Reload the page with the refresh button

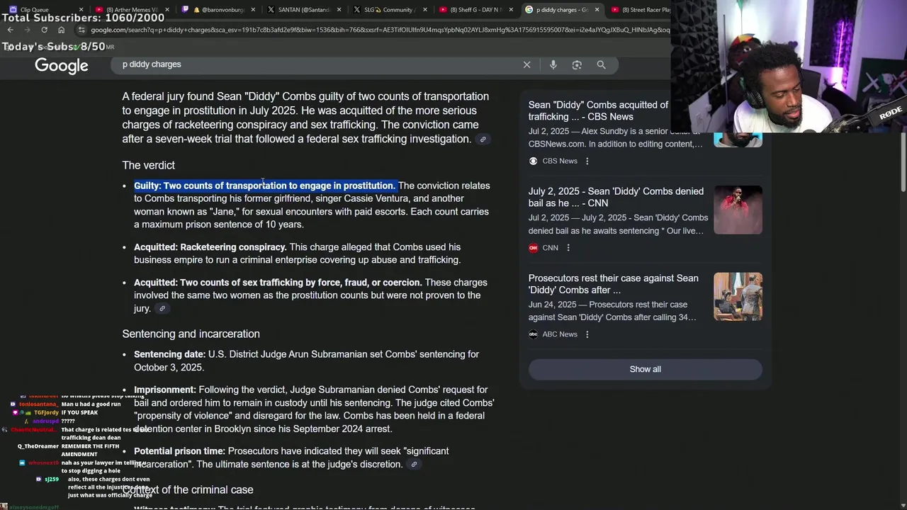[44, 30]
